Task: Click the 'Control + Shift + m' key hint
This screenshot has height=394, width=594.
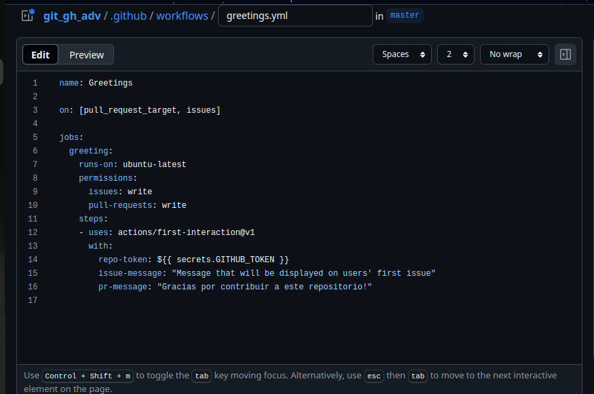Action: click(x=88, y=376)
